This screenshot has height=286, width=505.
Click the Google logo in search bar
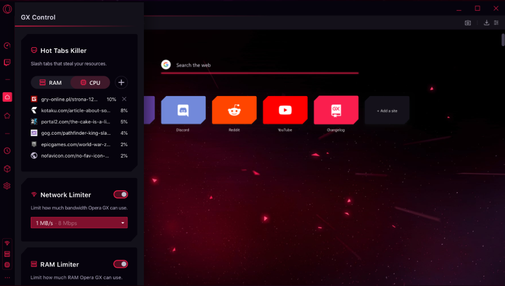point(166,65)
